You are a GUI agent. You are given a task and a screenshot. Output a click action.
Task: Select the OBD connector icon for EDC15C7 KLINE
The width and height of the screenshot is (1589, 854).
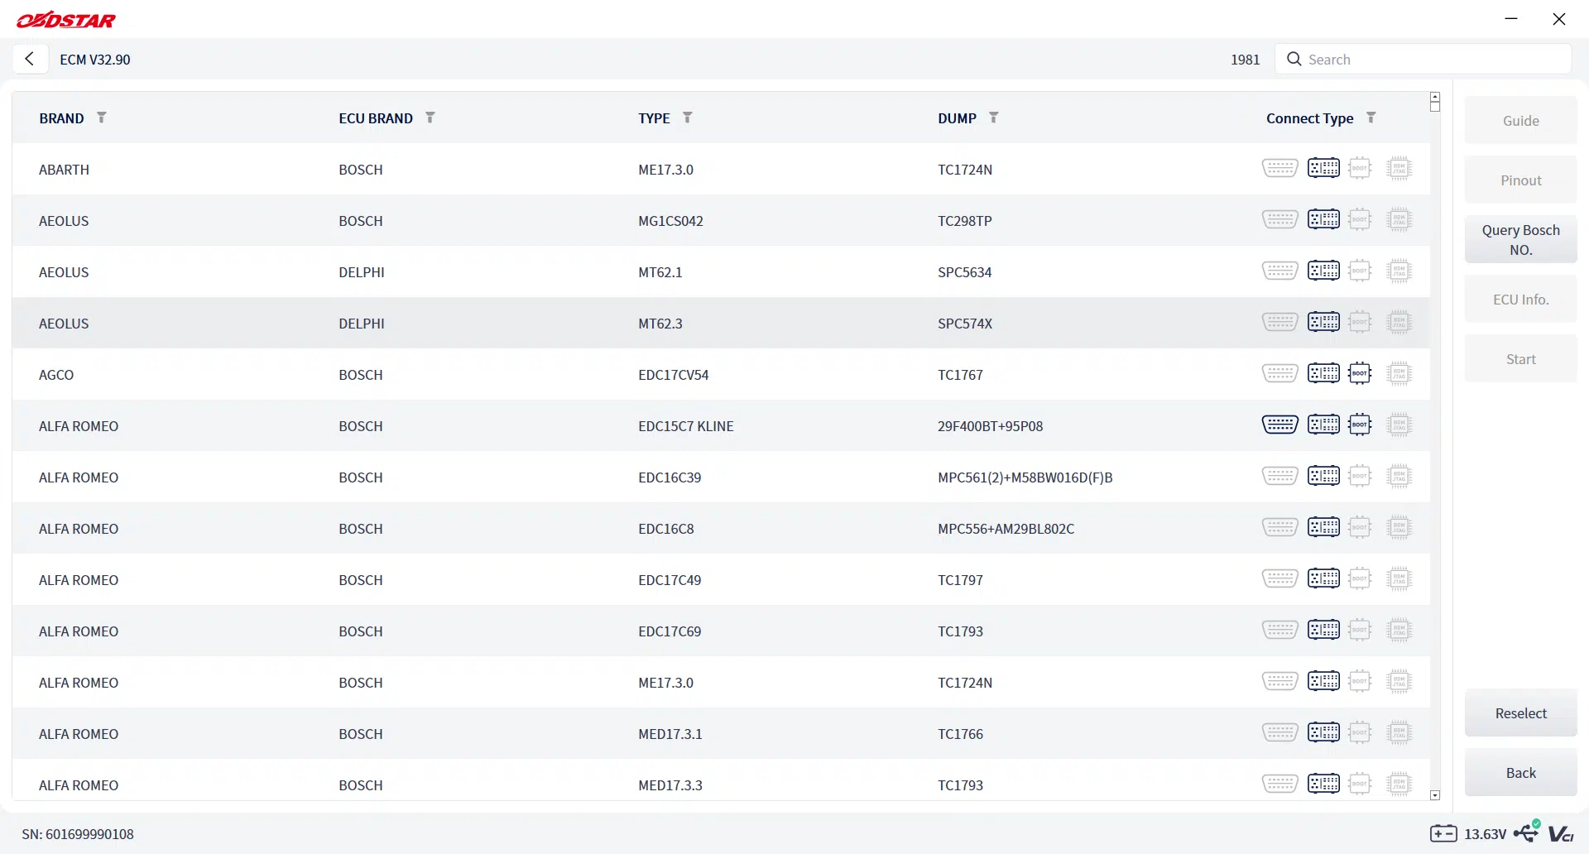pos(1279,425)
